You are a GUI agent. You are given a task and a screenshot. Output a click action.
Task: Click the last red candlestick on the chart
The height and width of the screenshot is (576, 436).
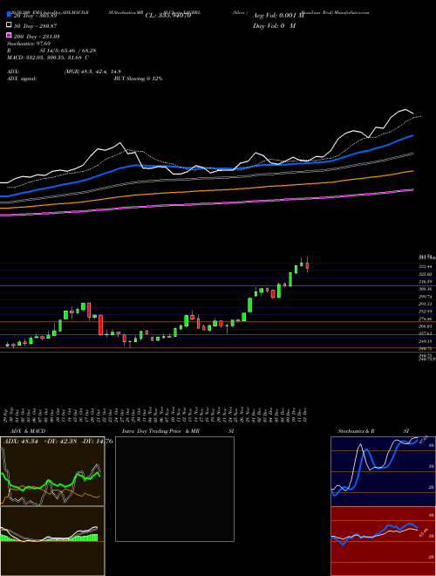tap(307, 265)
